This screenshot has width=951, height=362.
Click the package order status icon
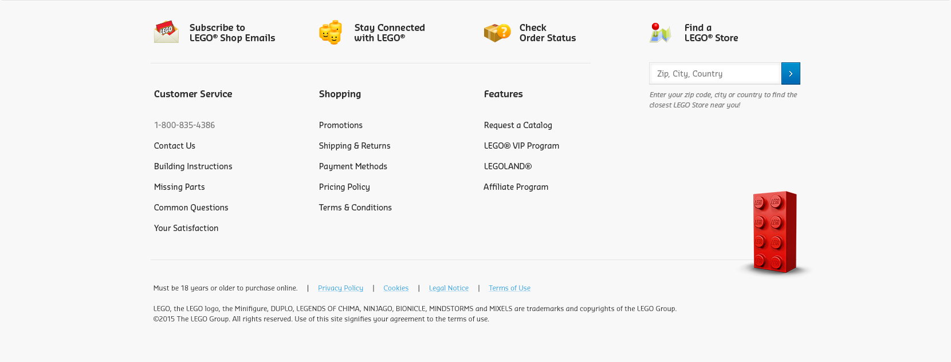(x=497, y=33)
